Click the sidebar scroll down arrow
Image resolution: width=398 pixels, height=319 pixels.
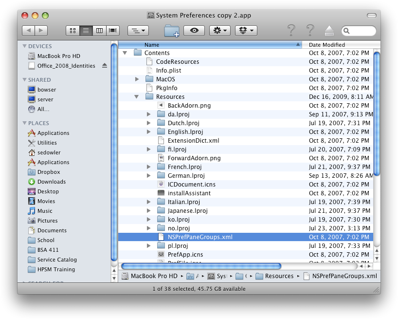pyautogui.click(x=114, y=279)
